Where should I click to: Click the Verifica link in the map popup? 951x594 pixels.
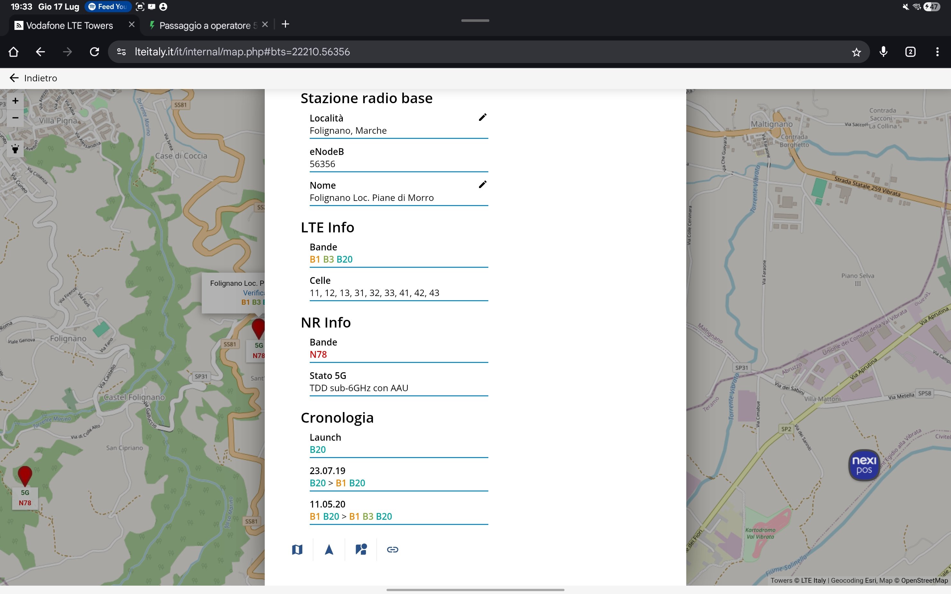pos(253,293)
